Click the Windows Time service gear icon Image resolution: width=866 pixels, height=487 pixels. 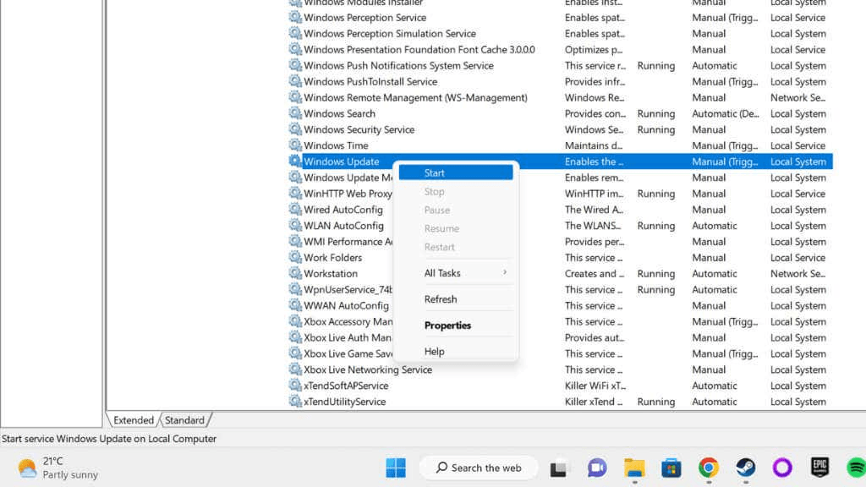click(295, 145)
